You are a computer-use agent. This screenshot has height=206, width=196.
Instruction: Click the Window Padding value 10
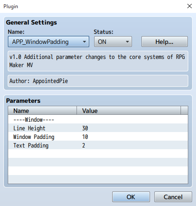click(x=85, y=137)
